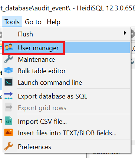
Task: Select Insert files into TEXT/BLOB fields
Action: coord(66,133)
